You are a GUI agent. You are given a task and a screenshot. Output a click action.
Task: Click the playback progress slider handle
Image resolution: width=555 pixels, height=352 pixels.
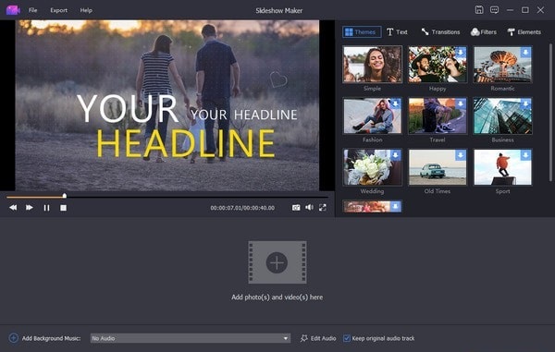point(65,196)
